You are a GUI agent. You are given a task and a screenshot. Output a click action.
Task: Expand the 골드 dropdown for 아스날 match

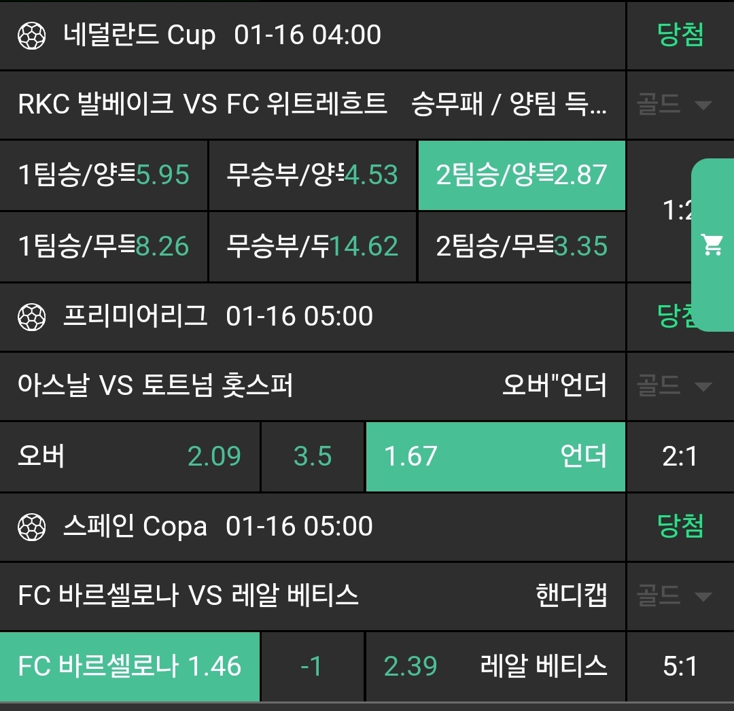coord(674,387)
